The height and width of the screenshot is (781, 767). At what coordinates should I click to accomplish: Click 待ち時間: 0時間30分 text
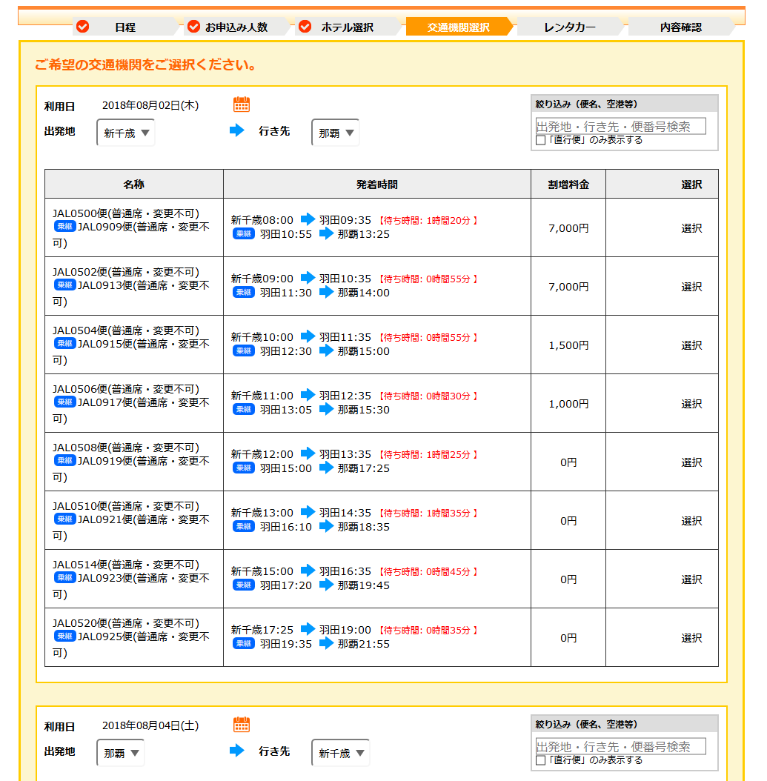pos(428,396)
